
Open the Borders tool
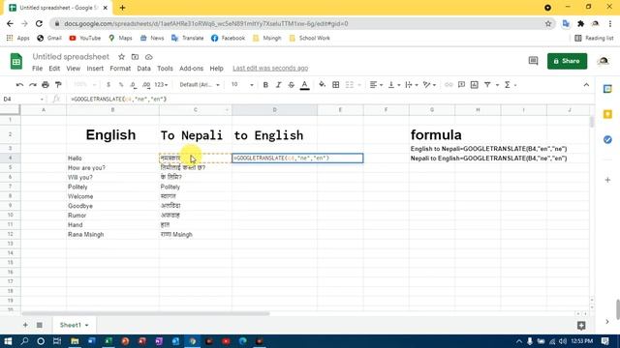[336, 85]
